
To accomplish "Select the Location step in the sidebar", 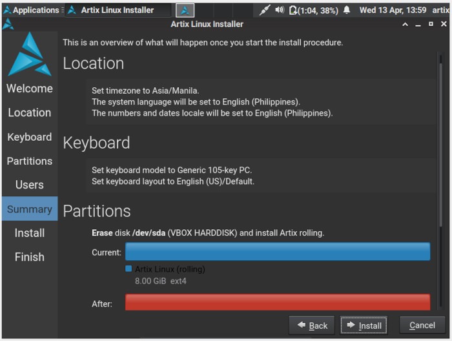I will click(30, 113).
